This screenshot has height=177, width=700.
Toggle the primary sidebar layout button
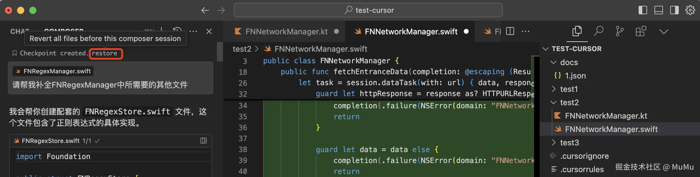tap(643, 10)
